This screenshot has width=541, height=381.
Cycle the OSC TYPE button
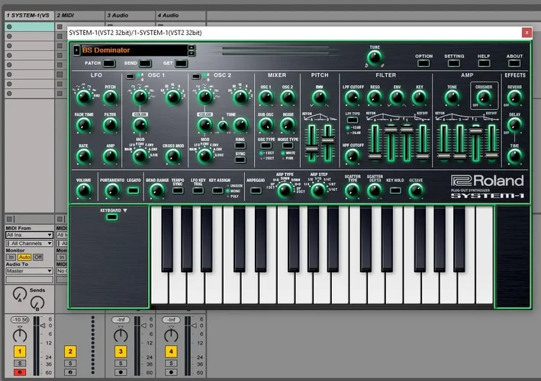click(266, 146)
